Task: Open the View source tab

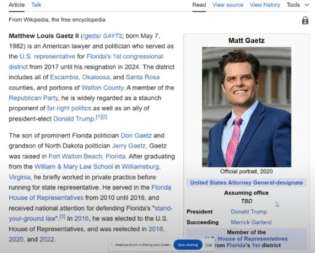Action: coord(228,5)
